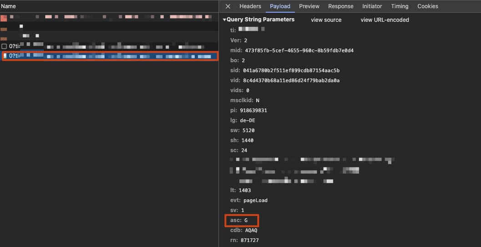Close the request details panel
The height and width of the screenshot is (247, 481).
pyautogui.click(x=228, y=6)
